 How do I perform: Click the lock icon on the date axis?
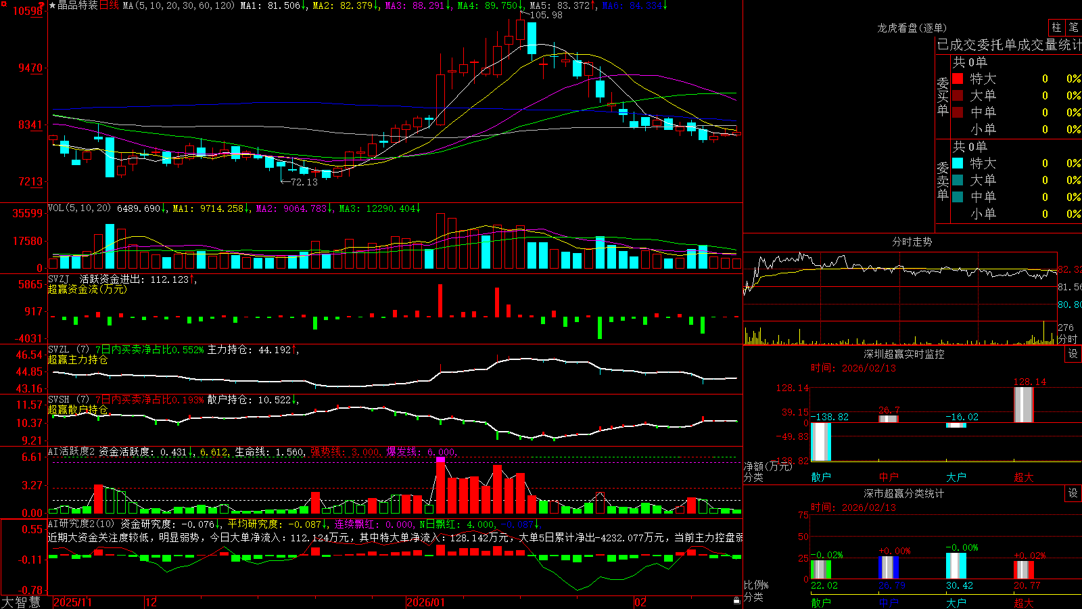(x=737, y=601)
